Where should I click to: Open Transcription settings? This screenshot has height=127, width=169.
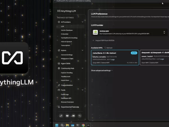(65, 45)
